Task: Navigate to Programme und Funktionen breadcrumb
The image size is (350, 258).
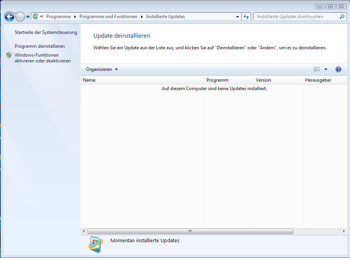Action: coord(108,17)
